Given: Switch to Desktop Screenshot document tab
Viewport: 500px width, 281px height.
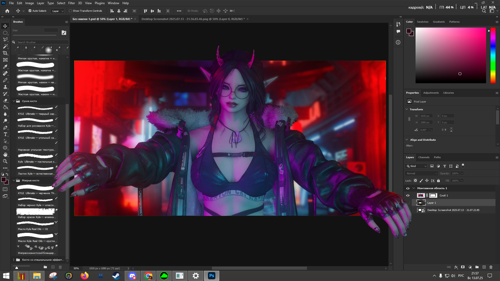Looking at the screenshot, I should (193, 19).
